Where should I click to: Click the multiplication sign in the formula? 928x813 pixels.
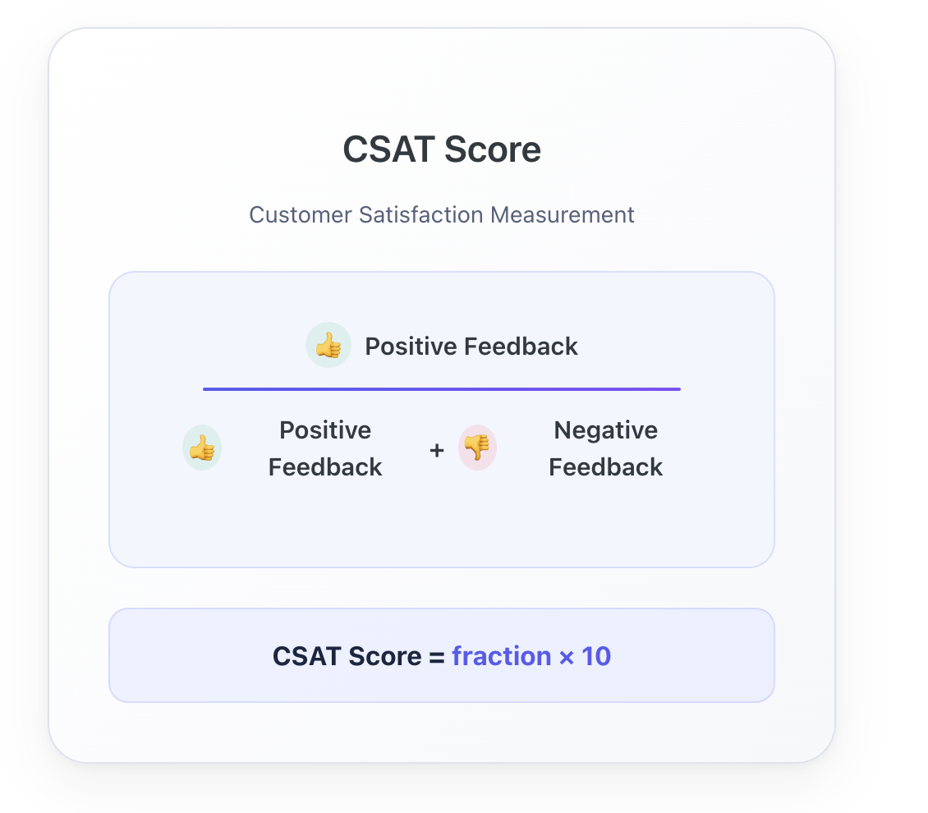coord(567,657)
